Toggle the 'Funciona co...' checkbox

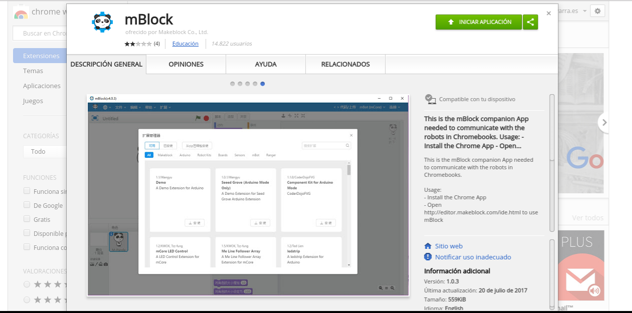[27, 247]
